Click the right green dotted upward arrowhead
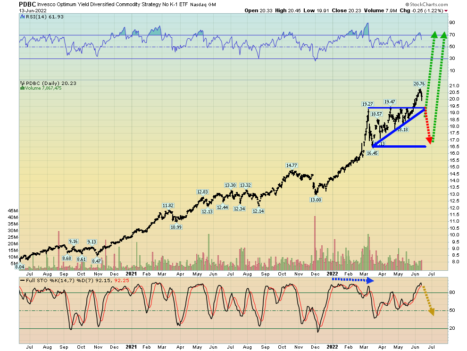The width and height of the screenshot is (467, 351). tap(444, 34)
